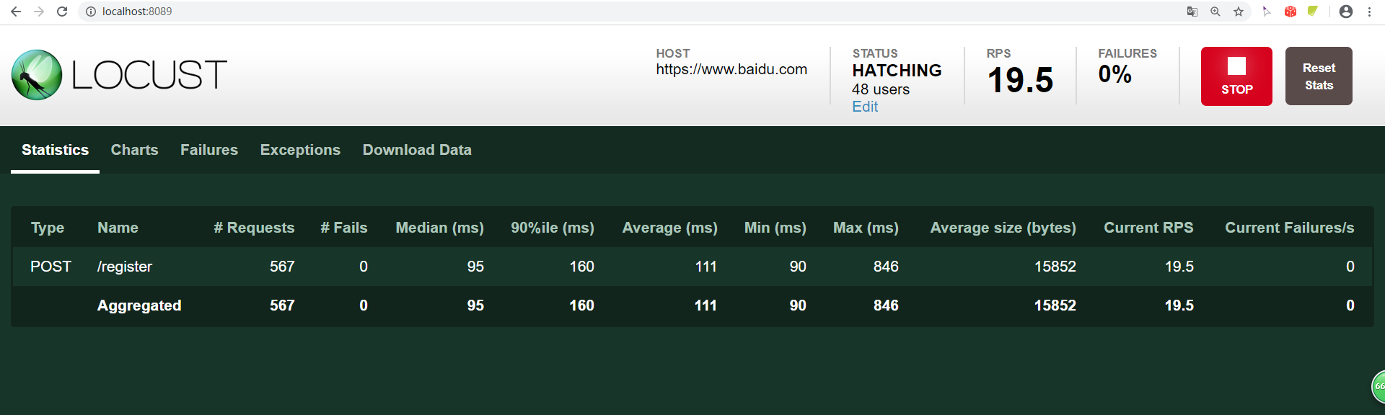Click the Aggregated row label
The width and height of the screenshot is (1385, 415).
coord(139,305)
